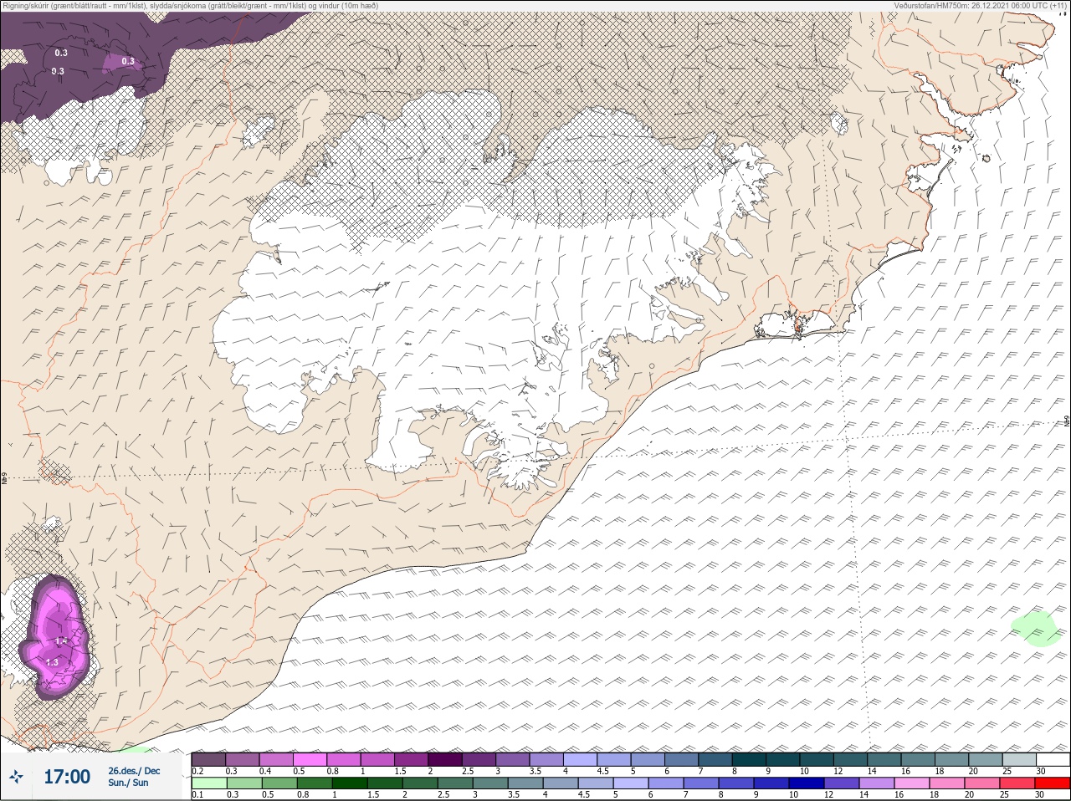Click the bottom legend row swatch labeled 5

pos(631,783)
